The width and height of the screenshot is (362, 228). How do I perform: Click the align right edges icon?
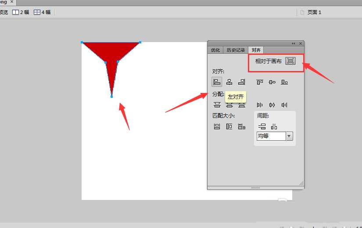coord(241,82)
